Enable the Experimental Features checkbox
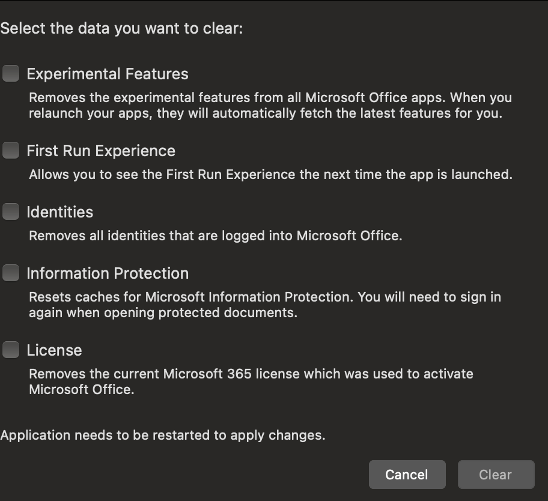This screenshot has width=548, height=501. [11, 74]
